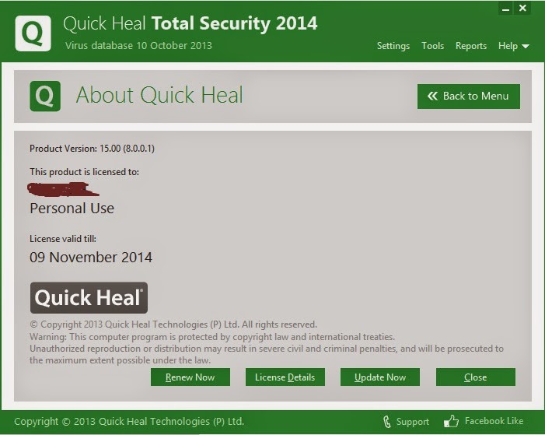The width and height of the screenshot is (545, 435).
Task: Click the license date 09 November 2014
Action: (x=91, y=257)
